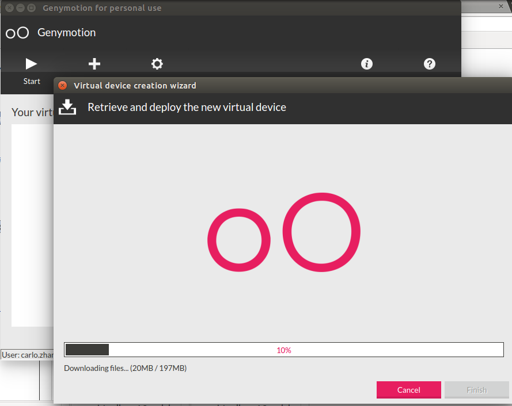The image size is (512, 406).
Task: Maximize the Genymotion main window
Action: [31, 8]
